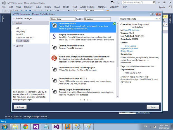Click the dialog Close button

153,107
